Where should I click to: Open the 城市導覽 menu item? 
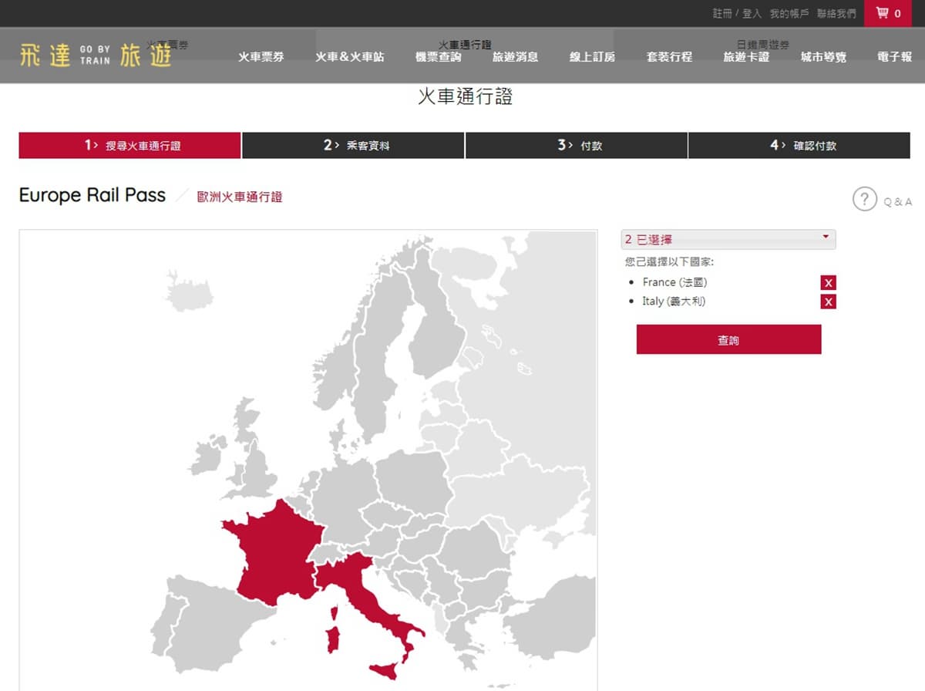click(x=824, y=57)
